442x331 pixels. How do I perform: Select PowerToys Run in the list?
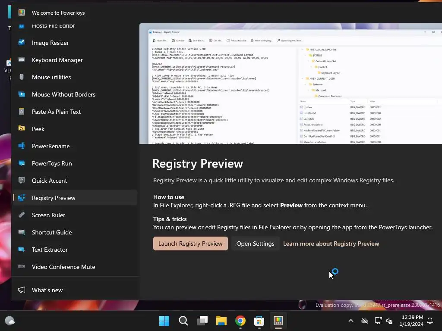pos(75,163)
